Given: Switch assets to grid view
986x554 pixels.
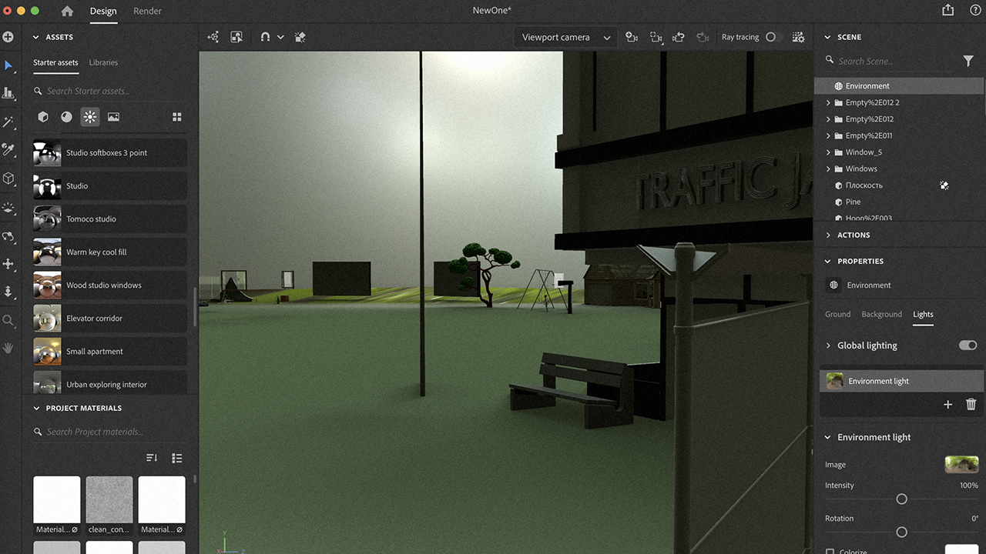Looking at the screenshot, I should [177, 117].
